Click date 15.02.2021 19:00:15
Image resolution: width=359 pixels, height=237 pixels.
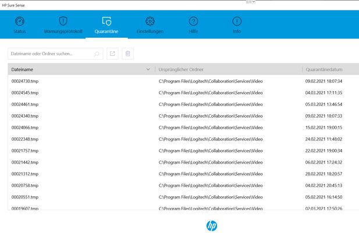[x=324, y=128]
